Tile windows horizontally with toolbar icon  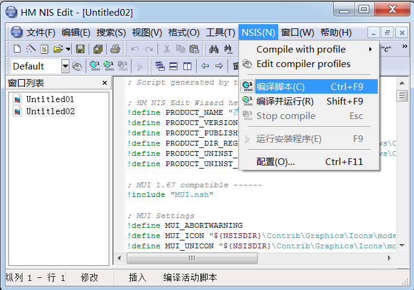[173, 66]
